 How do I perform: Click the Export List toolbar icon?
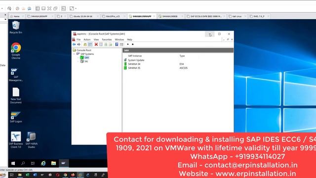tap(110, 44)
